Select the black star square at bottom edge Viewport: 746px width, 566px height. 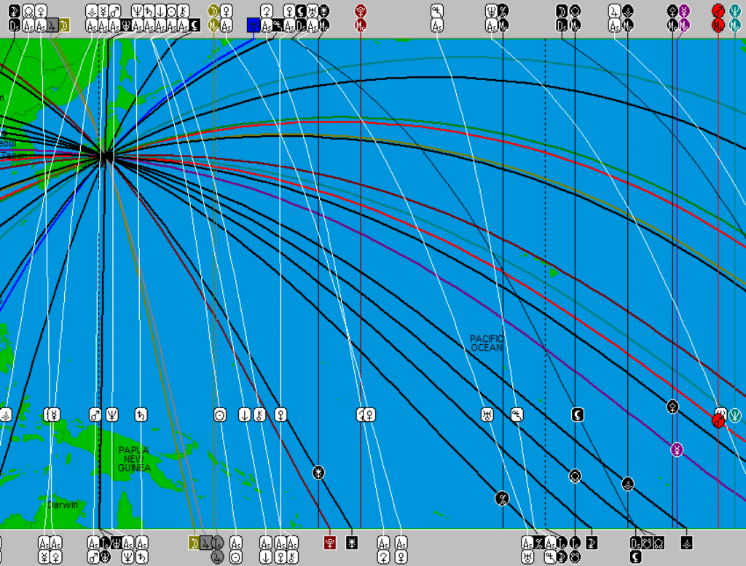point(352,543)
